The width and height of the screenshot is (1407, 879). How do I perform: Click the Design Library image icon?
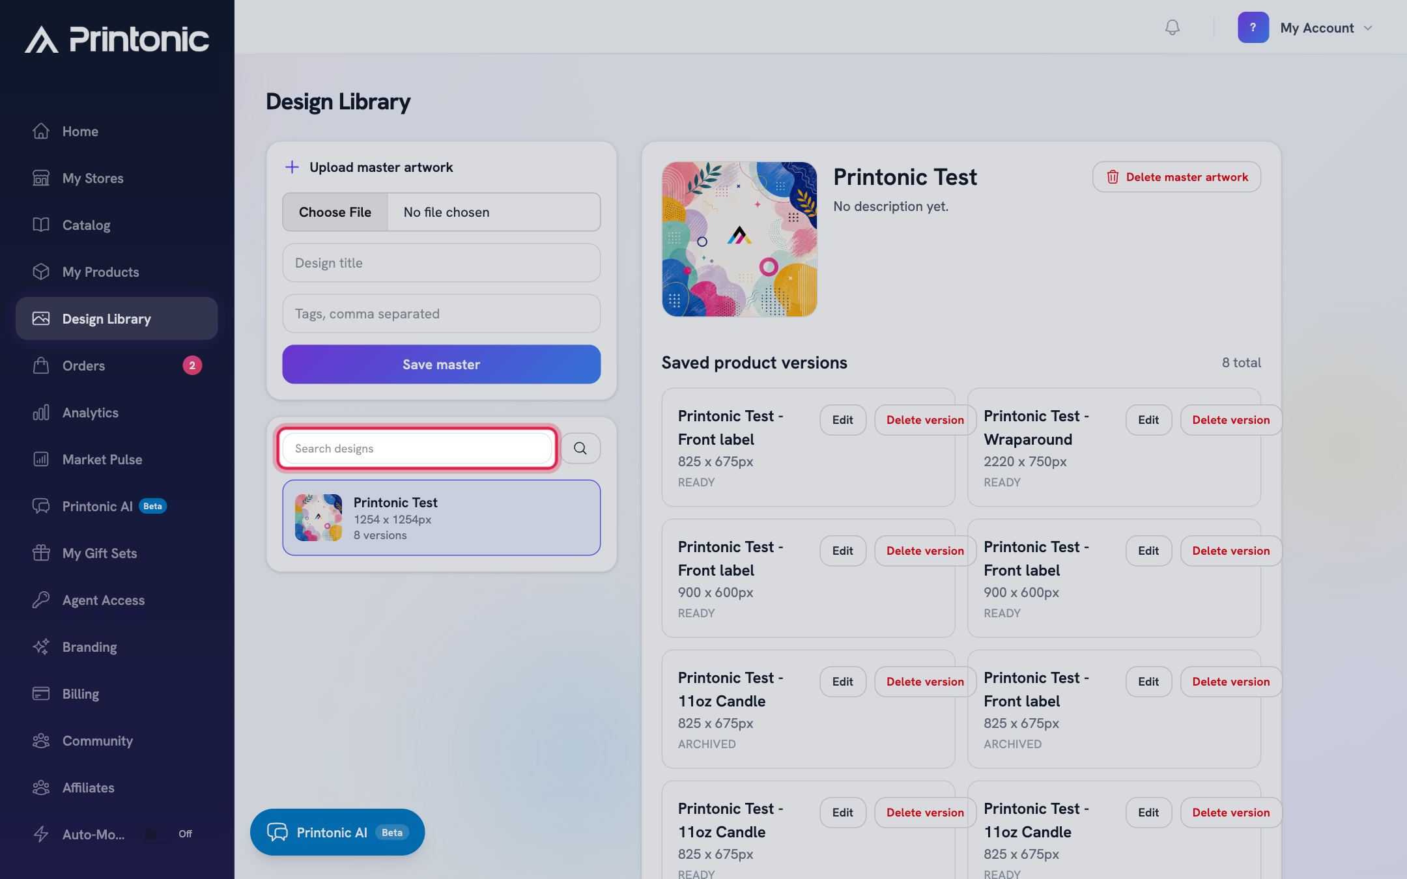pos(41,318)
